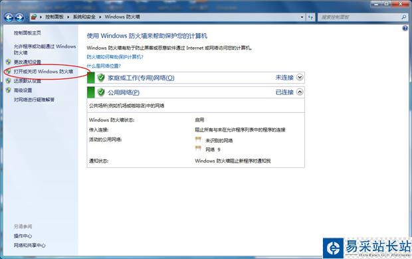Screen dimensions: 412x259
Task: Click 启用 firewall state value
Action: (199, 120)
